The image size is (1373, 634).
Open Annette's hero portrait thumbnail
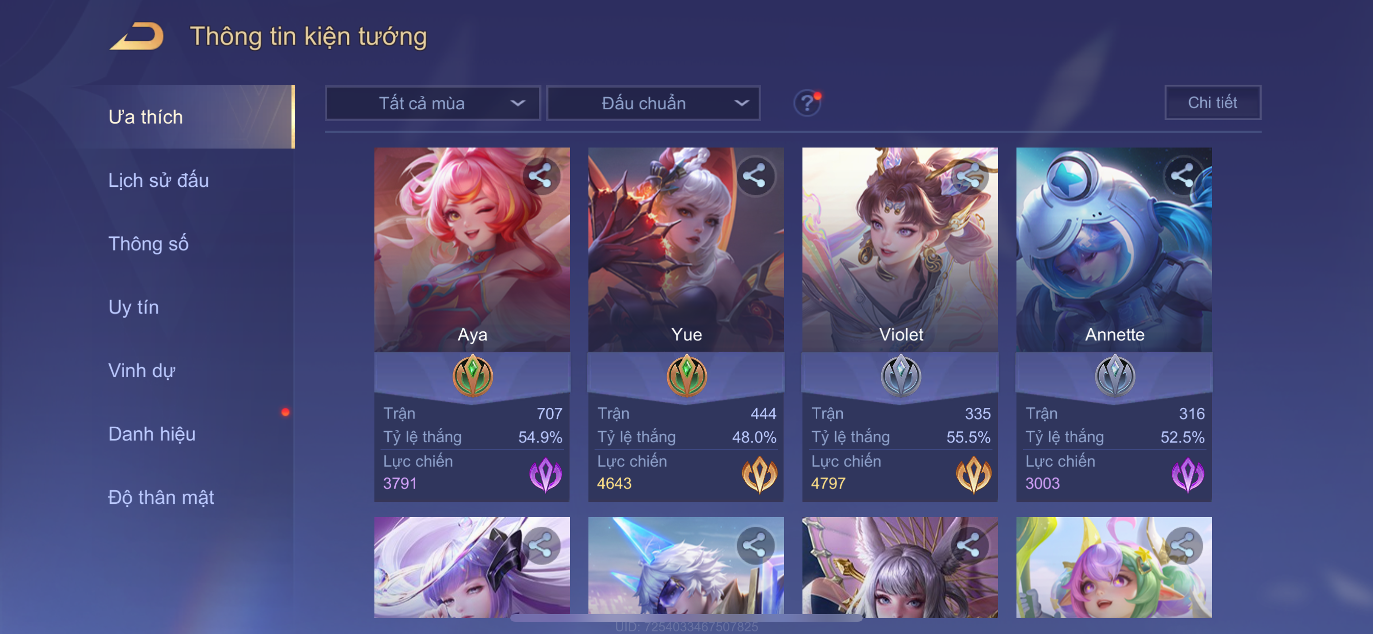point(1114,249)
